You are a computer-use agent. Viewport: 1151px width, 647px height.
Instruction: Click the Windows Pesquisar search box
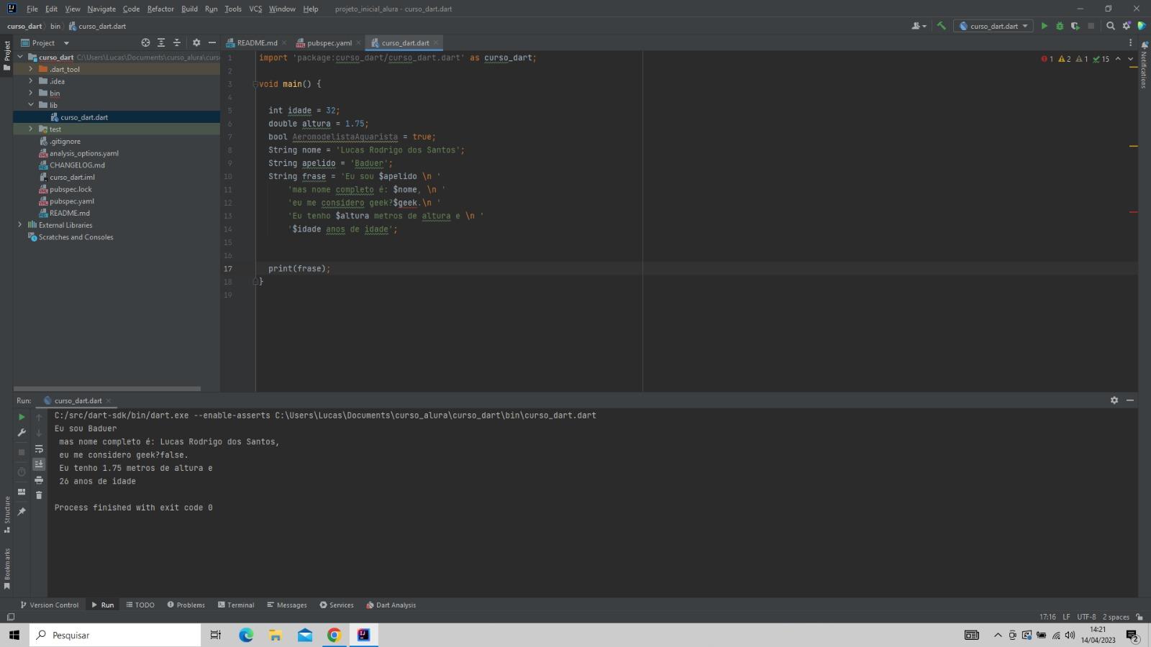[x=115, y=635]
